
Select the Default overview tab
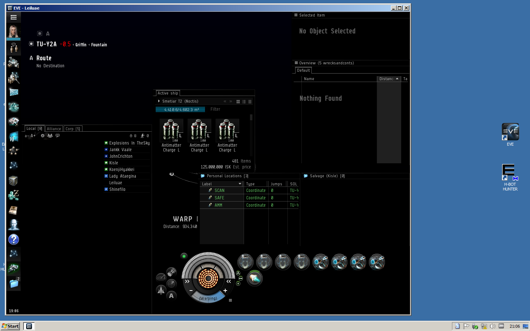pyautogui.click(x=304, y=70)
